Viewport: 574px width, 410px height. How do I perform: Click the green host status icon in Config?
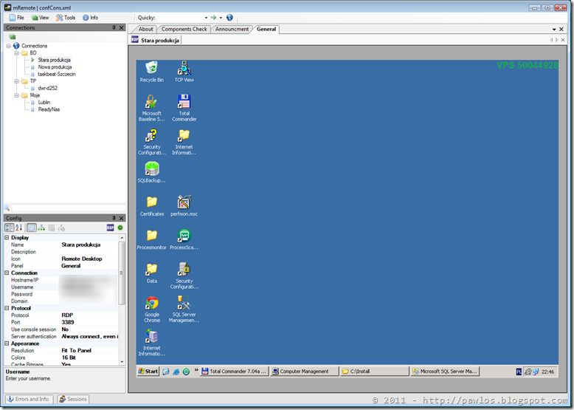(x=120, y=228)
